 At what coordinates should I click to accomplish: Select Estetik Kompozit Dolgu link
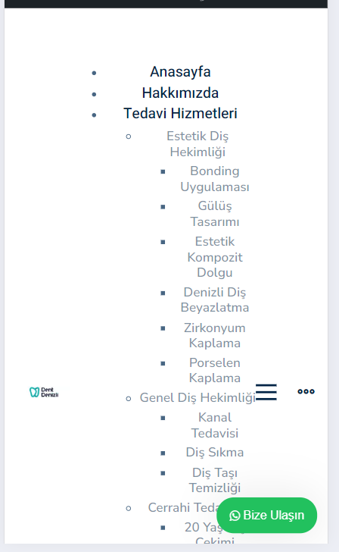215,257
